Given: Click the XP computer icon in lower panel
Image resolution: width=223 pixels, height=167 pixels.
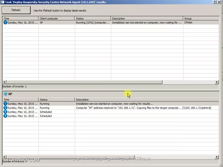Looking at the screenshot, I should tap(6, 94).
